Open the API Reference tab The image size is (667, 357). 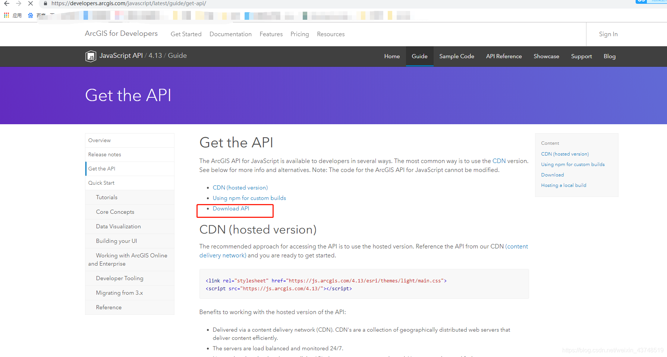(x=504, y=56)
